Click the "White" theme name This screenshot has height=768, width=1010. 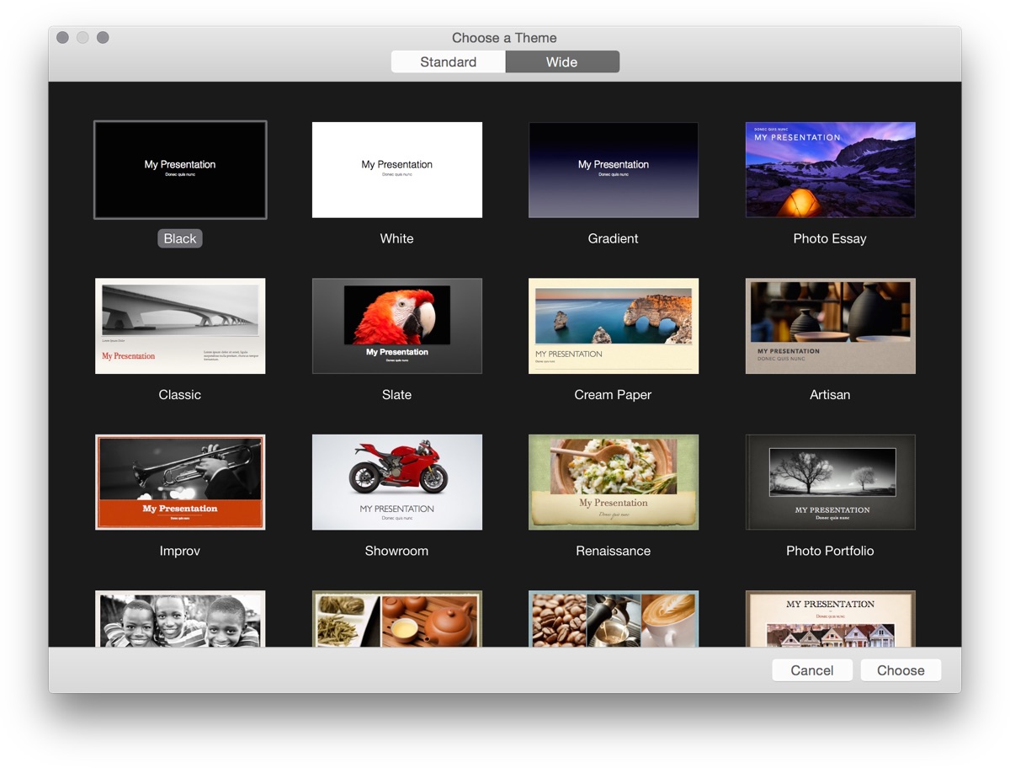397,238
